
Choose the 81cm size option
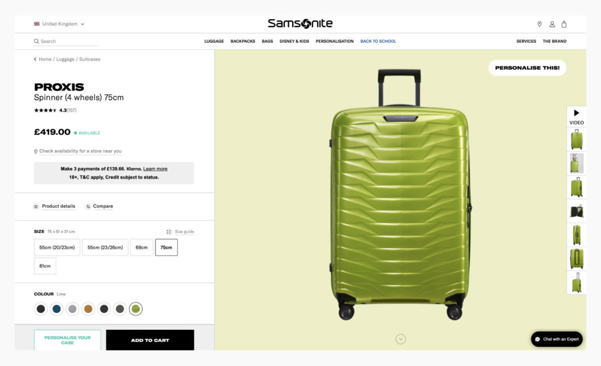45,266
